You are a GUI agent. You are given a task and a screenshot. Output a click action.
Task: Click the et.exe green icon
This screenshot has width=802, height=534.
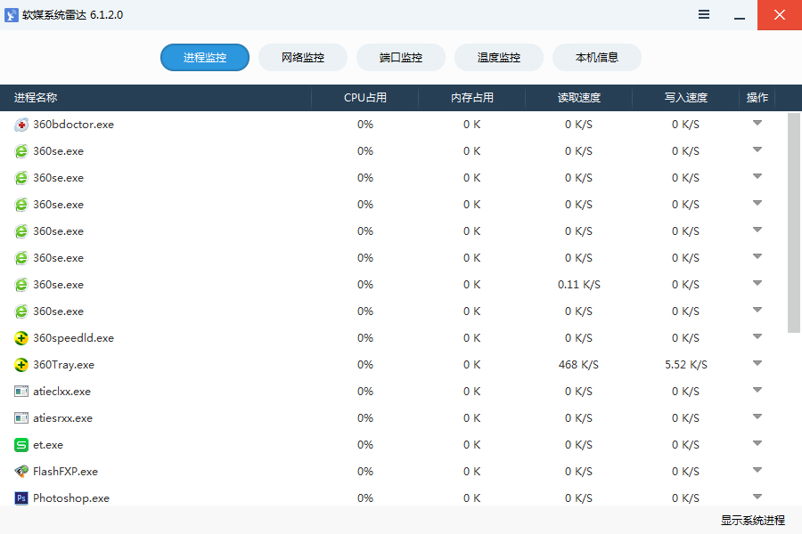21,445
